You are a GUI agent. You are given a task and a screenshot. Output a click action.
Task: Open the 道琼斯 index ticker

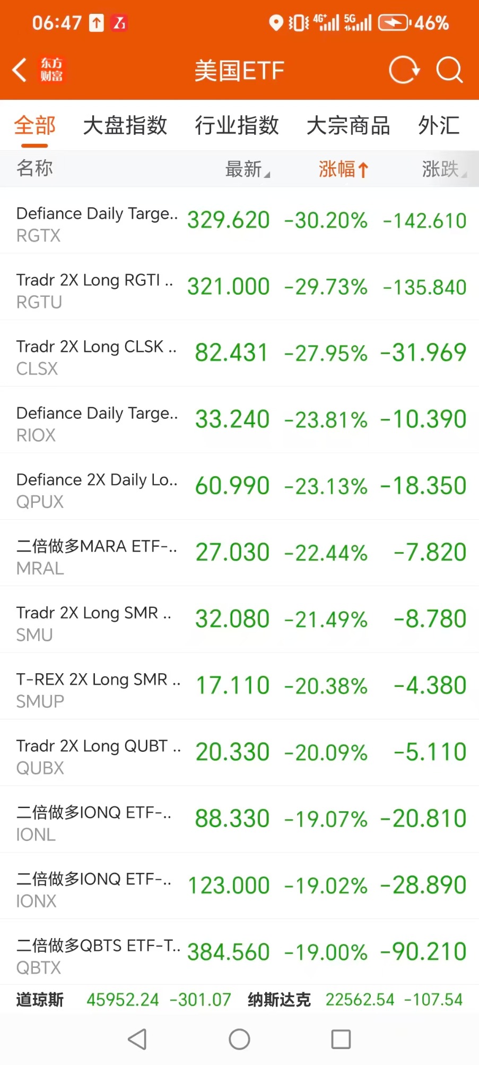[123, 1000]
